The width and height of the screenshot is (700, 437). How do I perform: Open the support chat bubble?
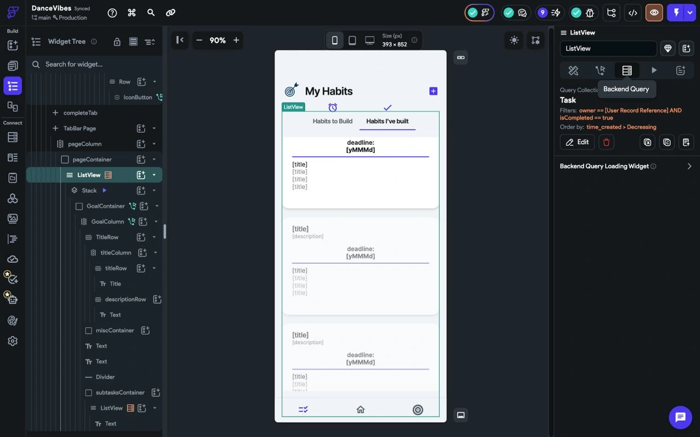680,417
